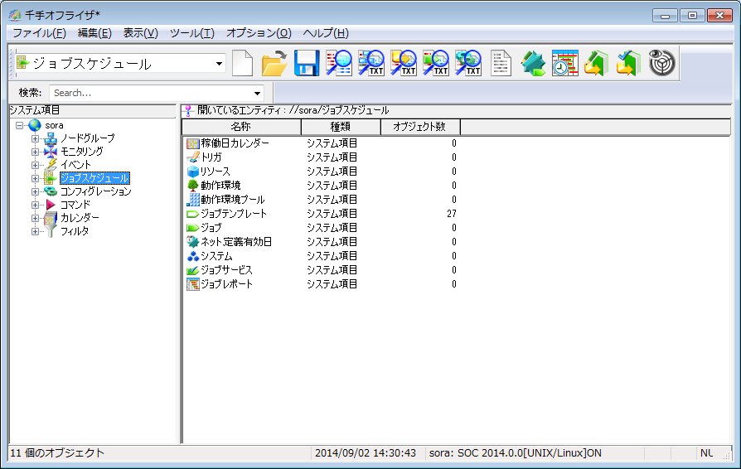Image resolution: width=741 pixels, height=469 pixels.
Task: Save using the floppy disk icon
Action: coord(307,63)
